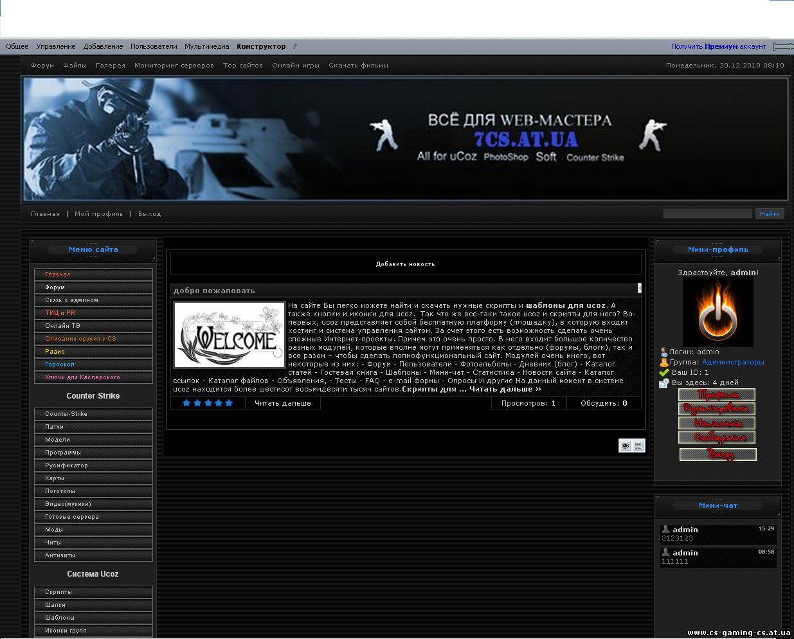
Task: Select Радио menu item
Action: [93, 352]
